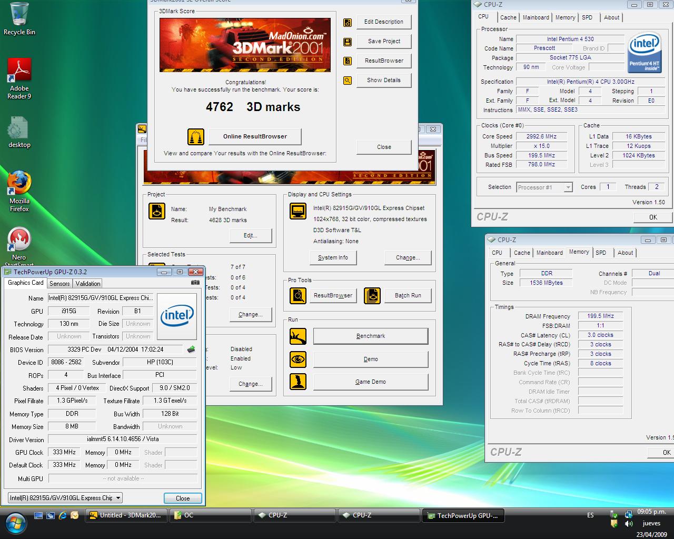Click the Batch Run icon
Viewport: 674px width, 539px height.
(x=372, y=296)
